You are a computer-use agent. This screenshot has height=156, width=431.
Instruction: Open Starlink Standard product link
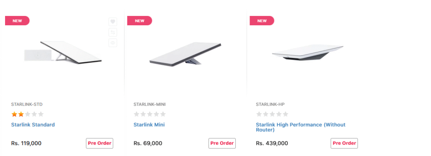click(33, 125)
